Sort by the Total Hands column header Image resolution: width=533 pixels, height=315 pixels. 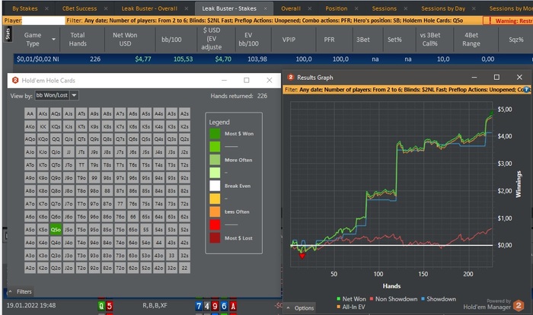click(x=78, y=40)
